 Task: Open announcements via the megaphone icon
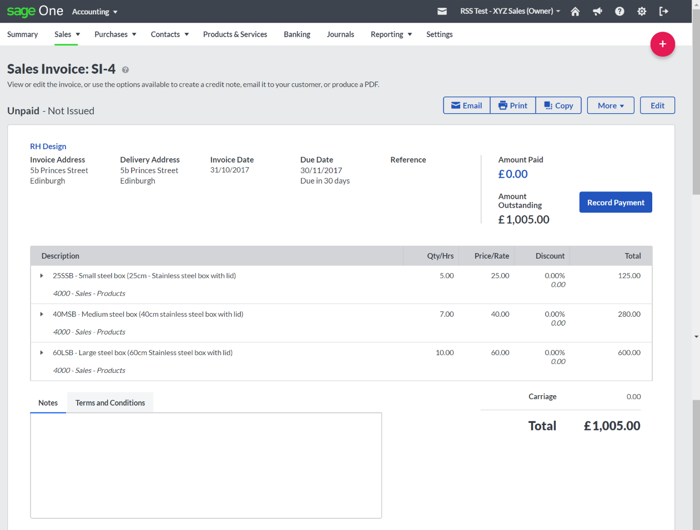(597, 11)
